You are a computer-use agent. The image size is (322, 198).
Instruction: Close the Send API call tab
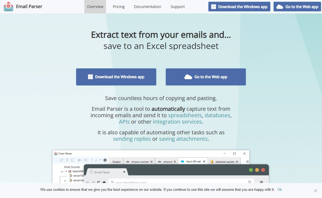click(204, 162)
